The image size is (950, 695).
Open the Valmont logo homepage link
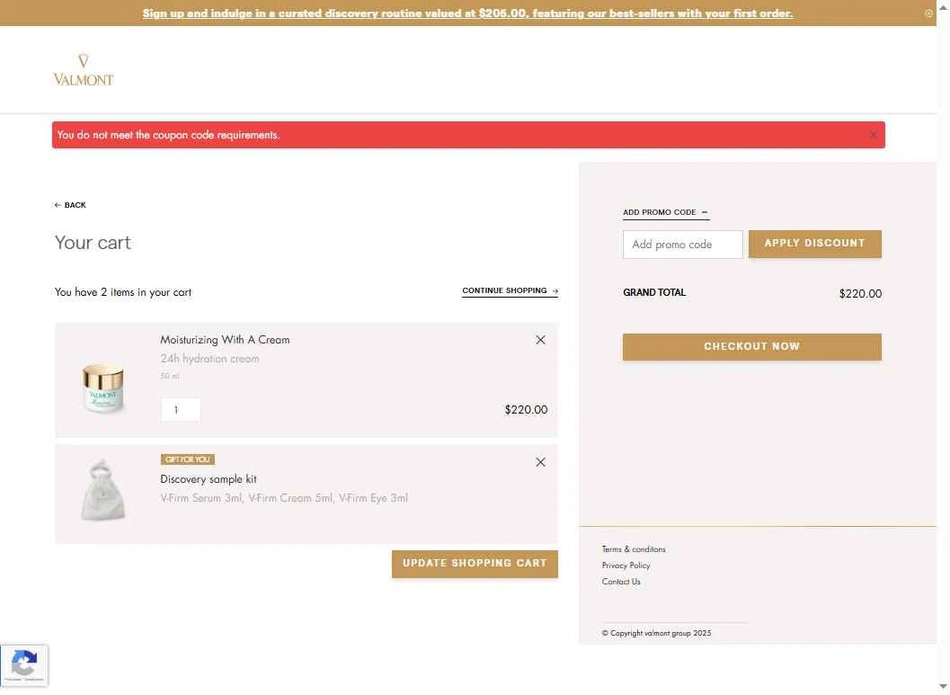click(84, 70)
